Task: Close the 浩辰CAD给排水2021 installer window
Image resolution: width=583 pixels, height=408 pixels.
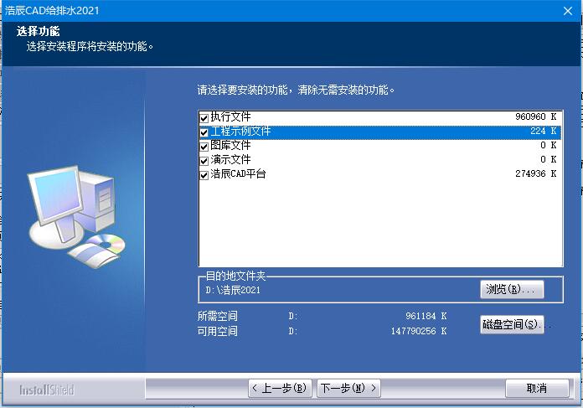Action: 568,11
